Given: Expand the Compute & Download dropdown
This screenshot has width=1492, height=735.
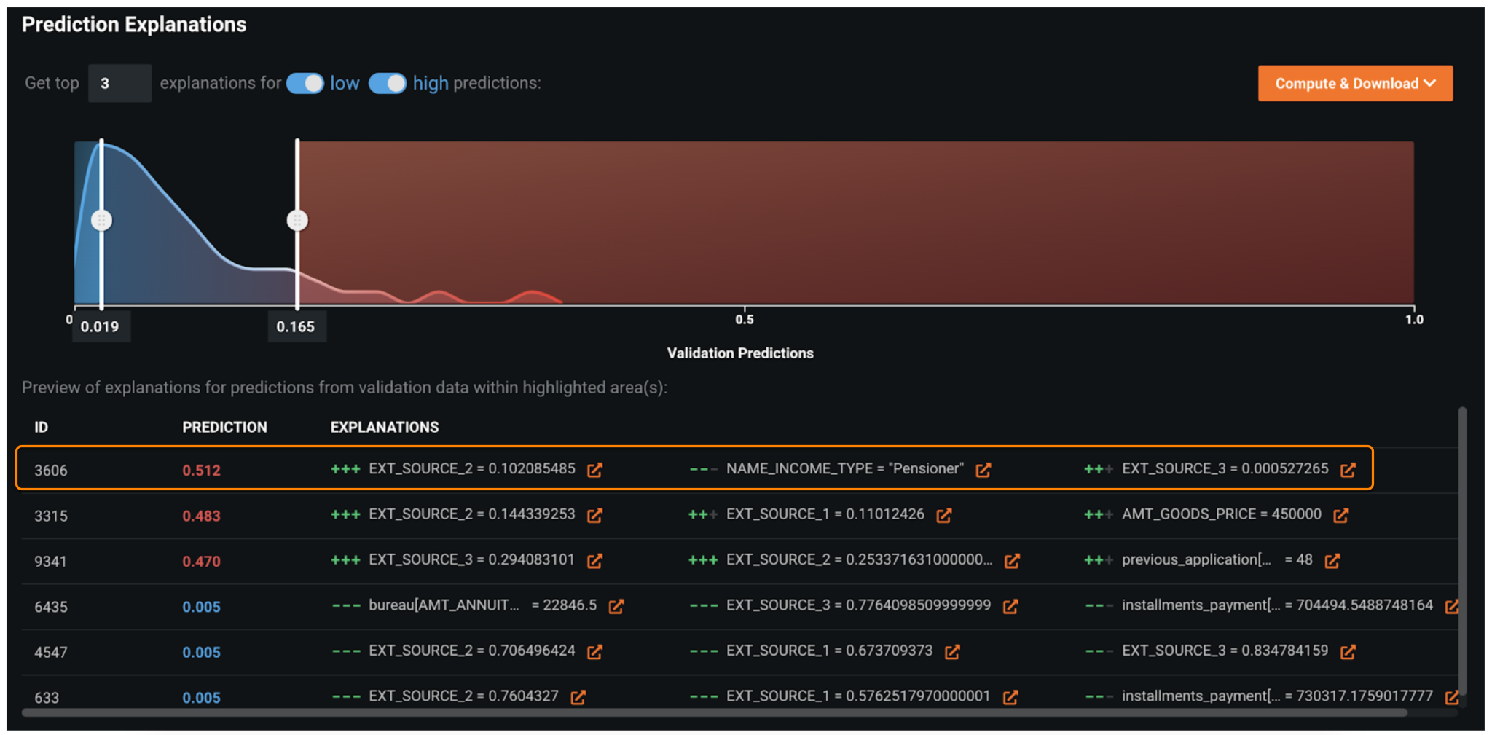Looking at the screenshot, I should [1354, 84].
